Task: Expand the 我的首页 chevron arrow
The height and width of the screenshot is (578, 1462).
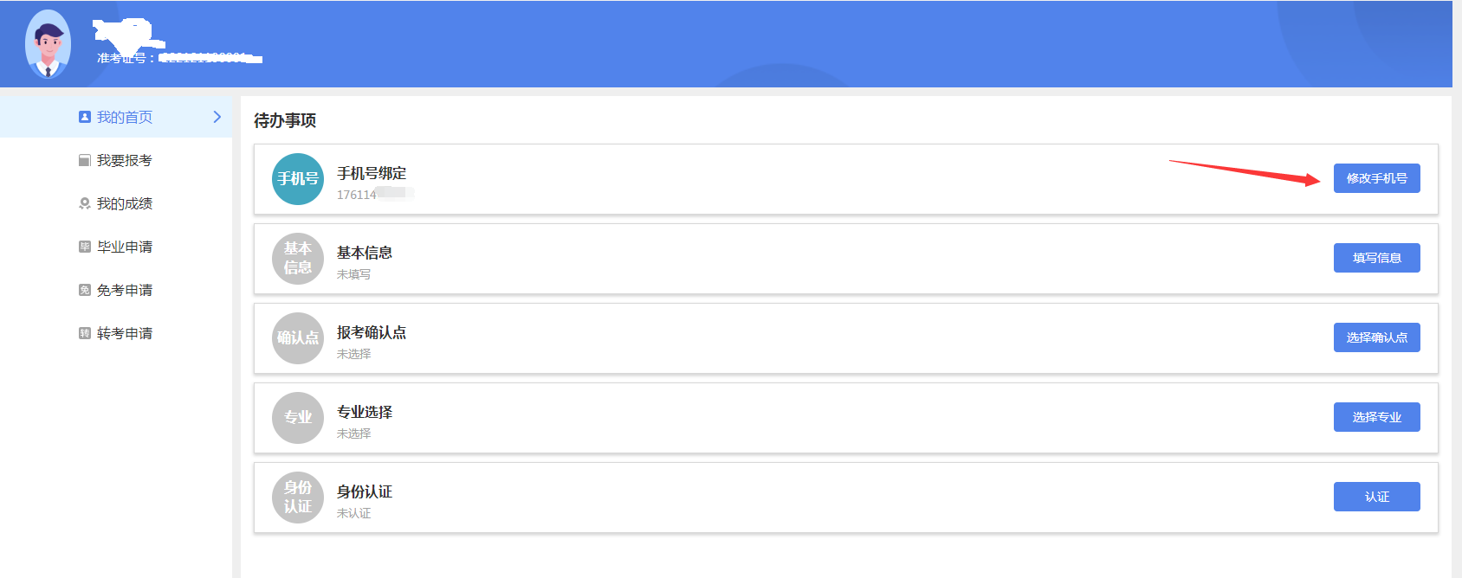Action: (217, 117)
